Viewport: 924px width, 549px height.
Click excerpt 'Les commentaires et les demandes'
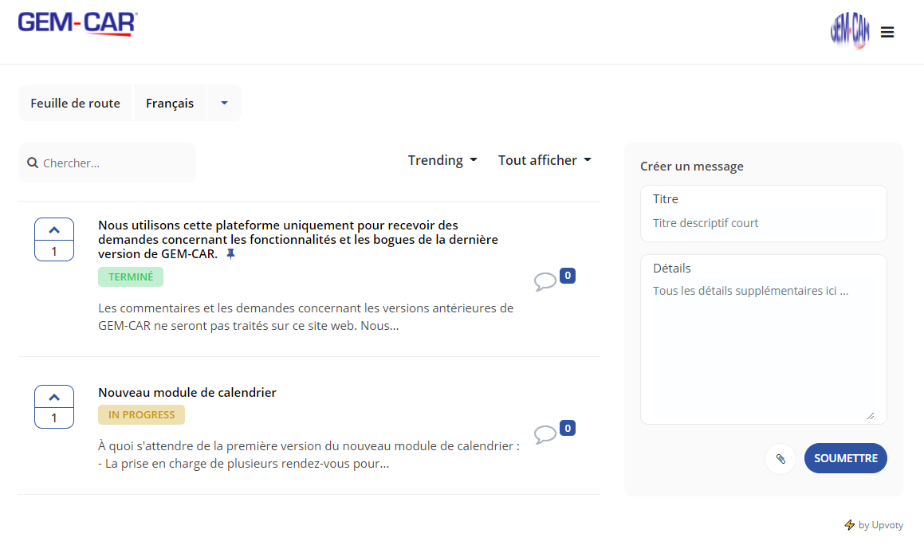pos(306,317)
